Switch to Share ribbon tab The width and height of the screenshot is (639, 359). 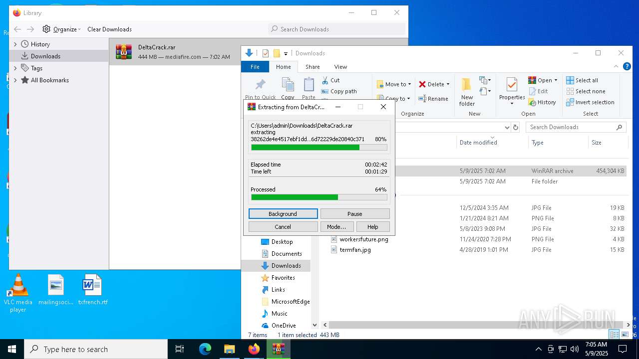pos(313,67)
